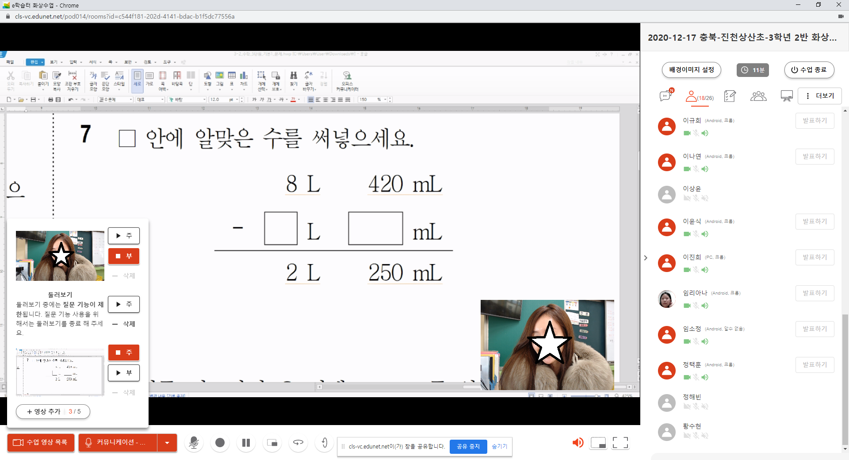Start recording with the record button

[220, 442]
